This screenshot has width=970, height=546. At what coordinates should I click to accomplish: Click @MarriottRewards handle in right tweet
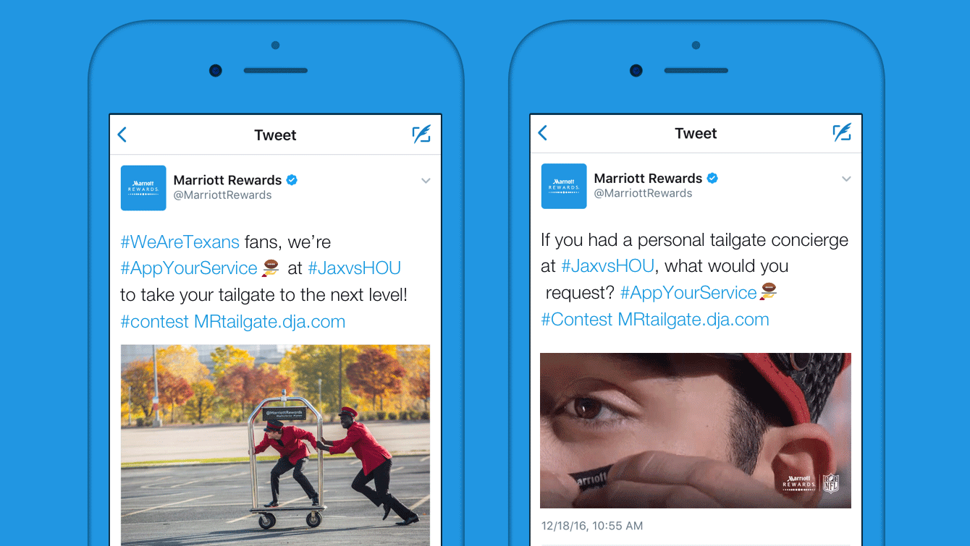[643, 193]
